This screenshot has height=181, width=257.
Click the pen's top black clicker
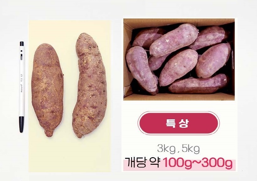click(x=22, y=44)
